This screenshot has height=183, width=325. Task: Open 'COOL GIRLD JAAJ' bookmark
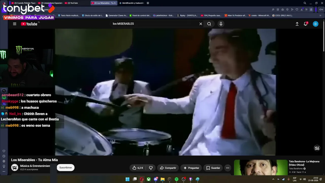coord(282,16)
